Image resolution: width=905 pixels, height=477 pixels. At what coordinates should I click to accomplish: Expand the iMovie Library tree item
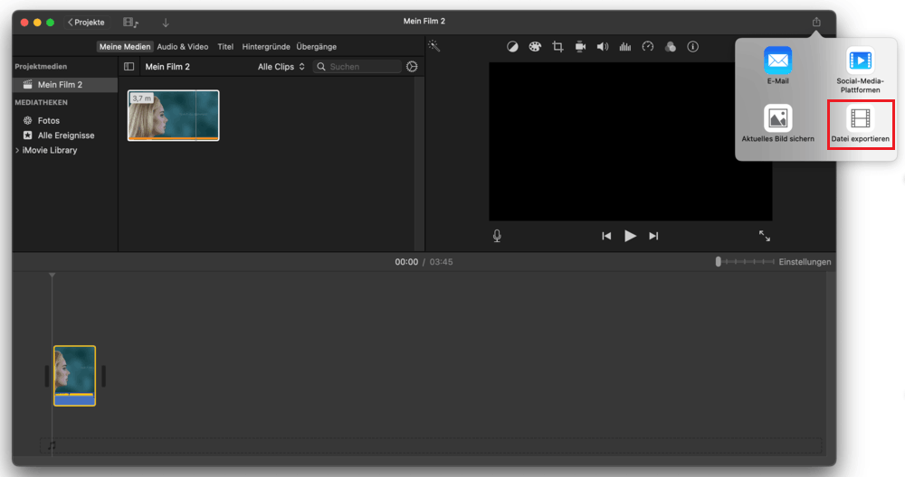pos(17,150)
